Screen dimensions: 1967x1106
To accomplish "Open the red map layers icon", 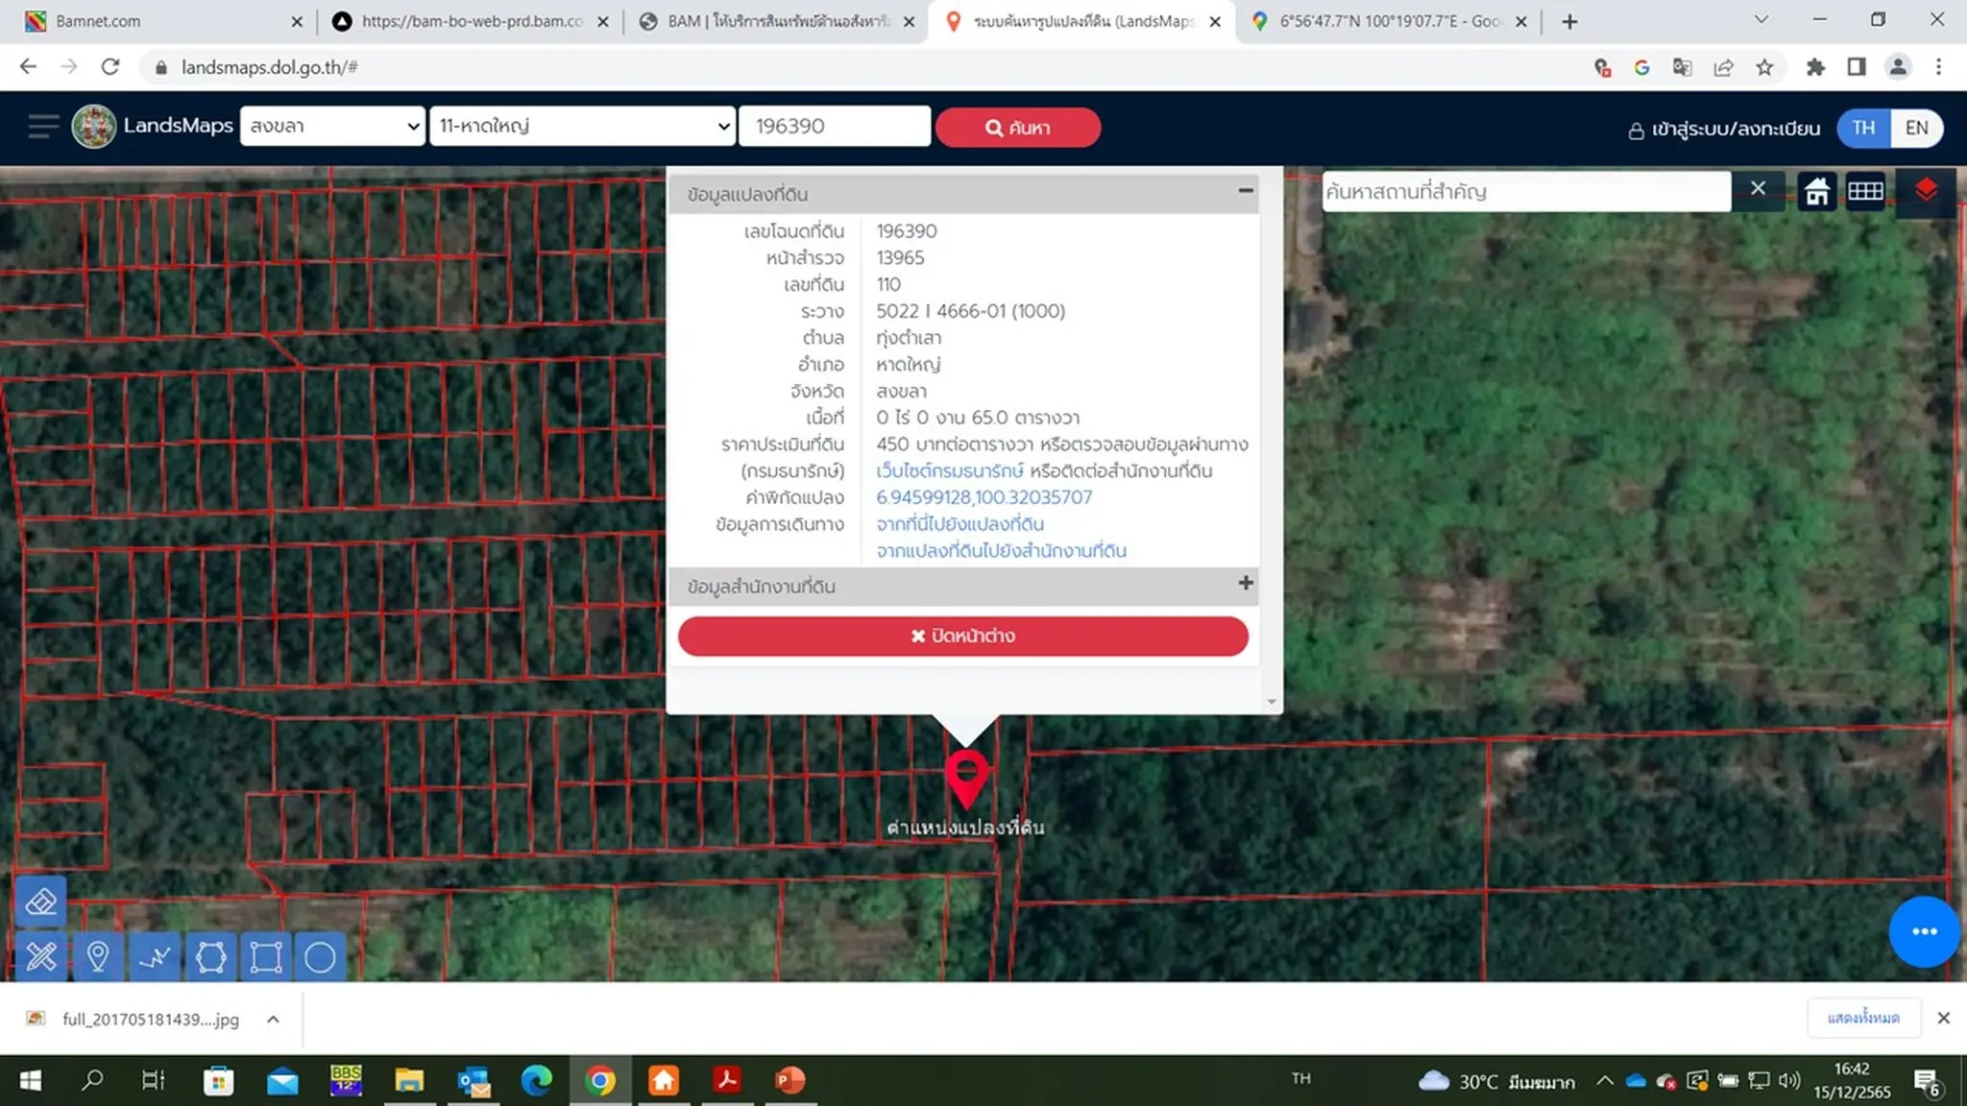I will click(1926, 191).
